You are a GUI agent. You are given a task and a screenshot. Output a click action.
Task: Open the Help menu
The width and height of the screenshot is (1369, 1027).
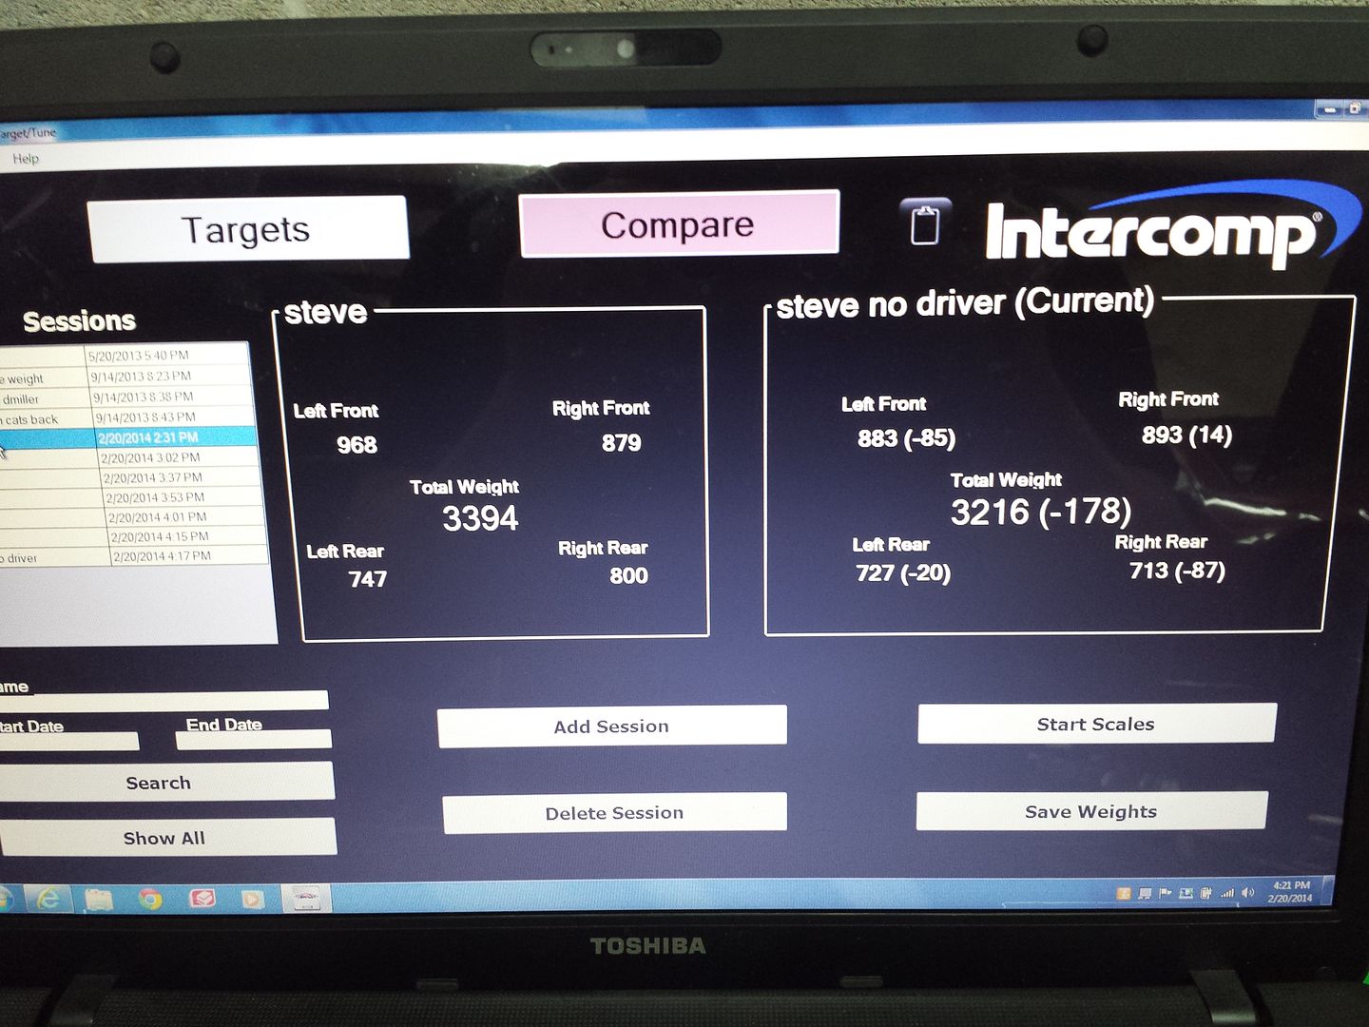(x=26, y=159)
